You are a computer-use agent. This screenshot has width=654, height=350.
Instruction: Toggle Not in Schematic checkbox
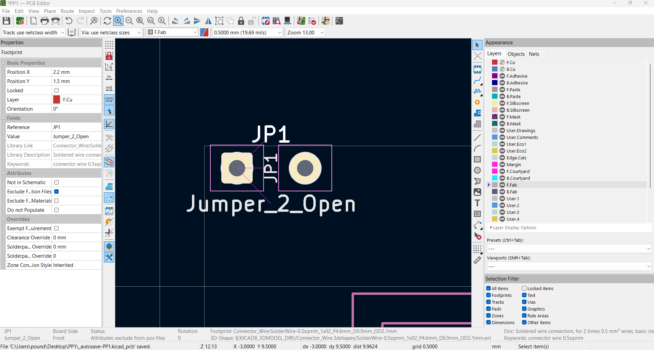(57, 182)
